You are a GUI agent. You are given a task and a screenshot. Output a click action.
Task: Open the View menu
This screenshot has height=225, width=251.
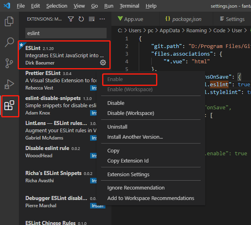(x=79, y=6)
